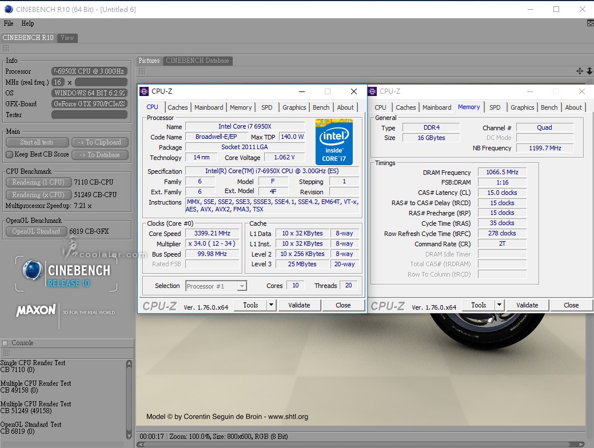This screenshot has height=448, width=594.
Task: Click the To Database button
Action: [x=99, y=155]
